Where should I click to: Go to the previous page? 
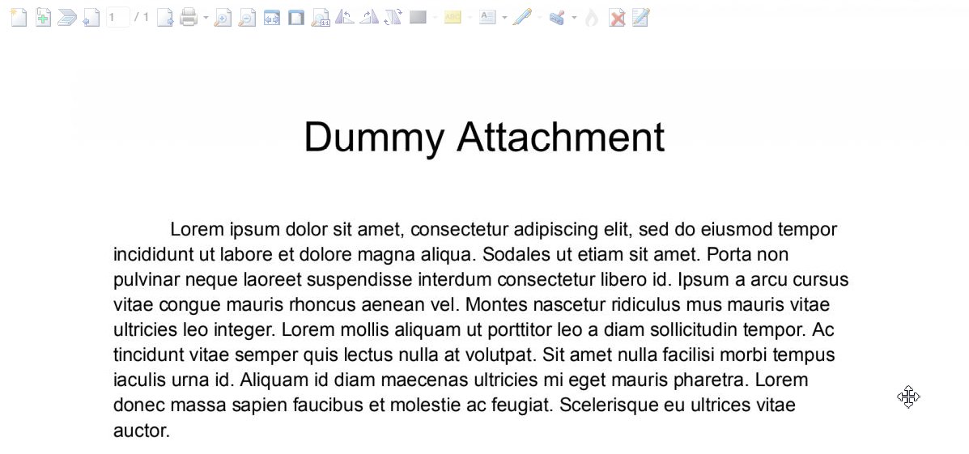[x=91, y=17]
